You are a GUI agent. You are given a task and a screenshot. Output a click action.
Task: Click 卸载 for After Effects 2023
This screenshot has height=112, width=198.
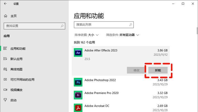(158, 70)
